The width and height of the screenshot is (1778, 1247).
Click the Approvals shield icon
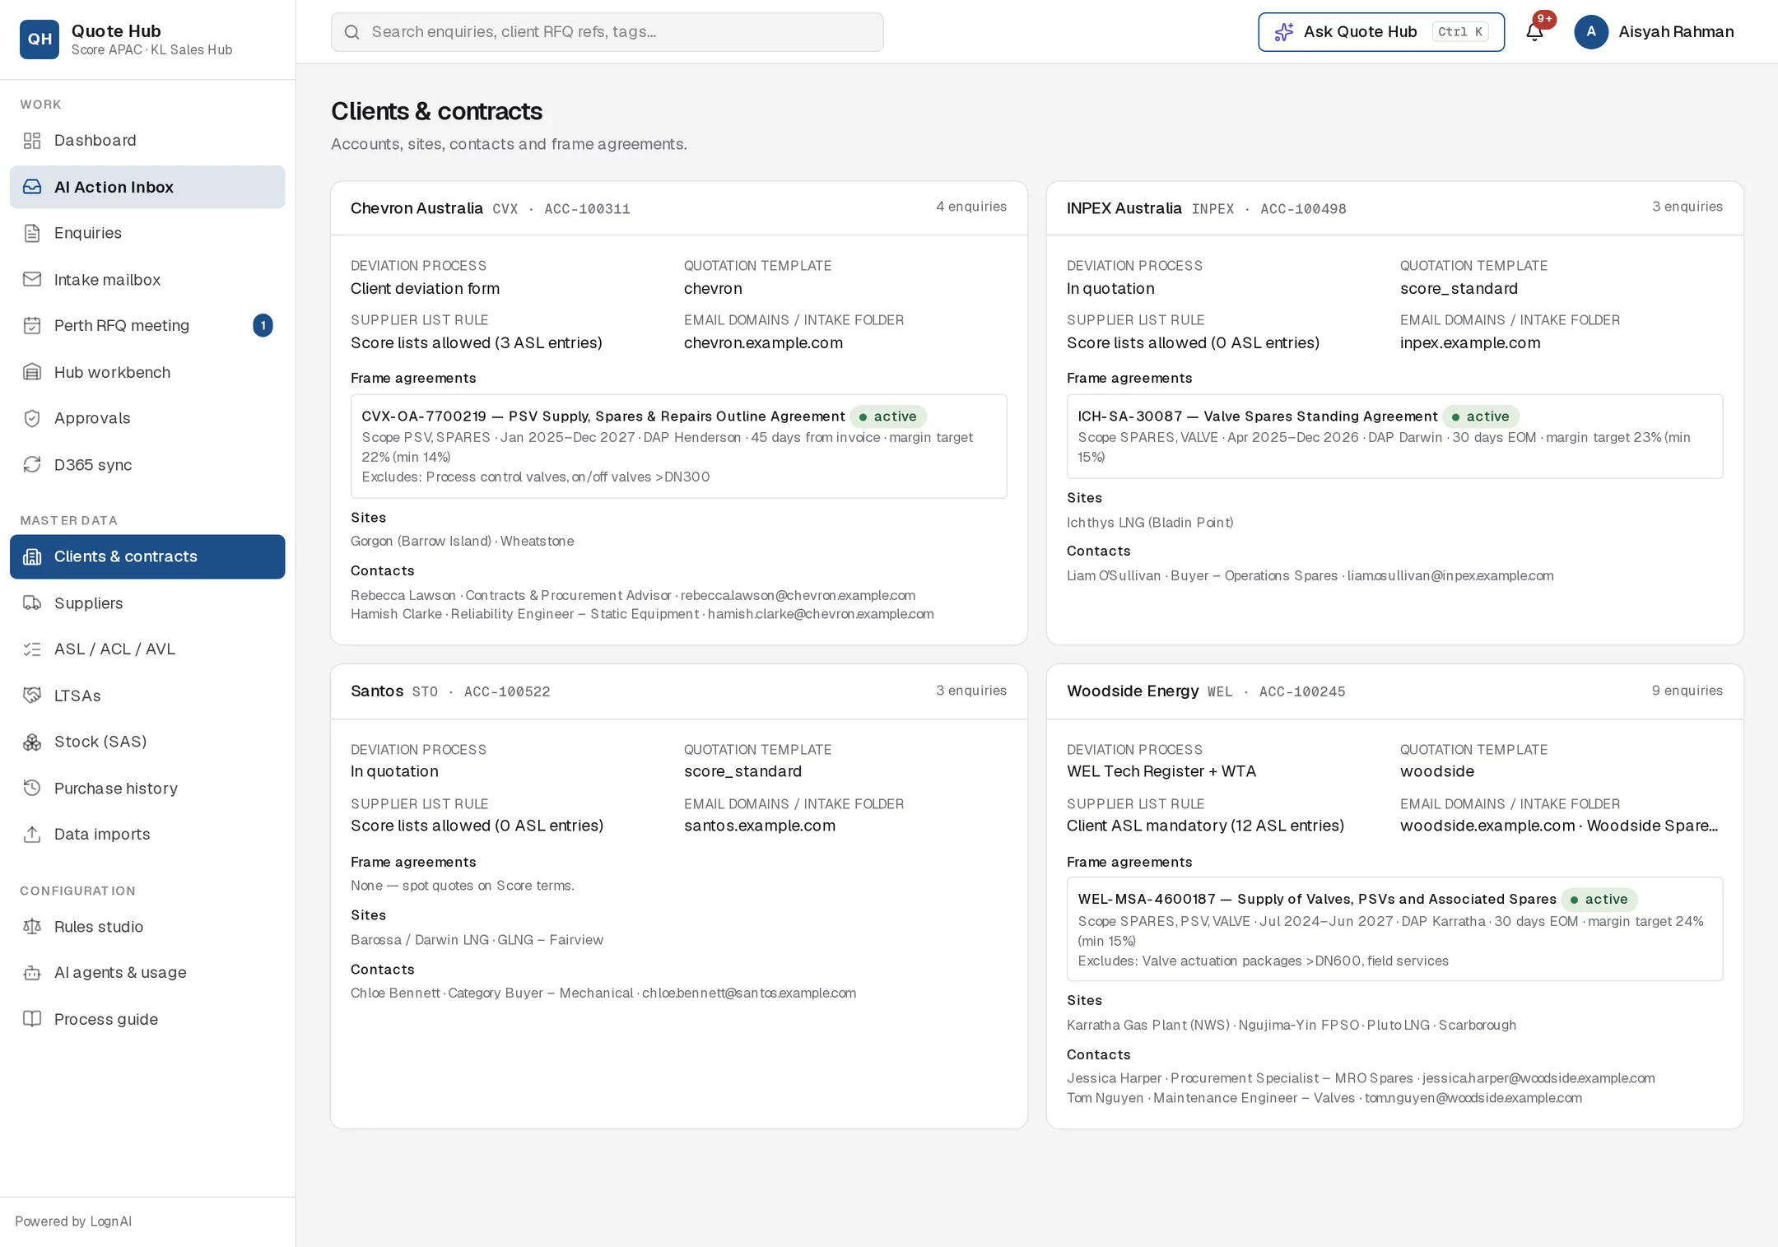point(32,418)
